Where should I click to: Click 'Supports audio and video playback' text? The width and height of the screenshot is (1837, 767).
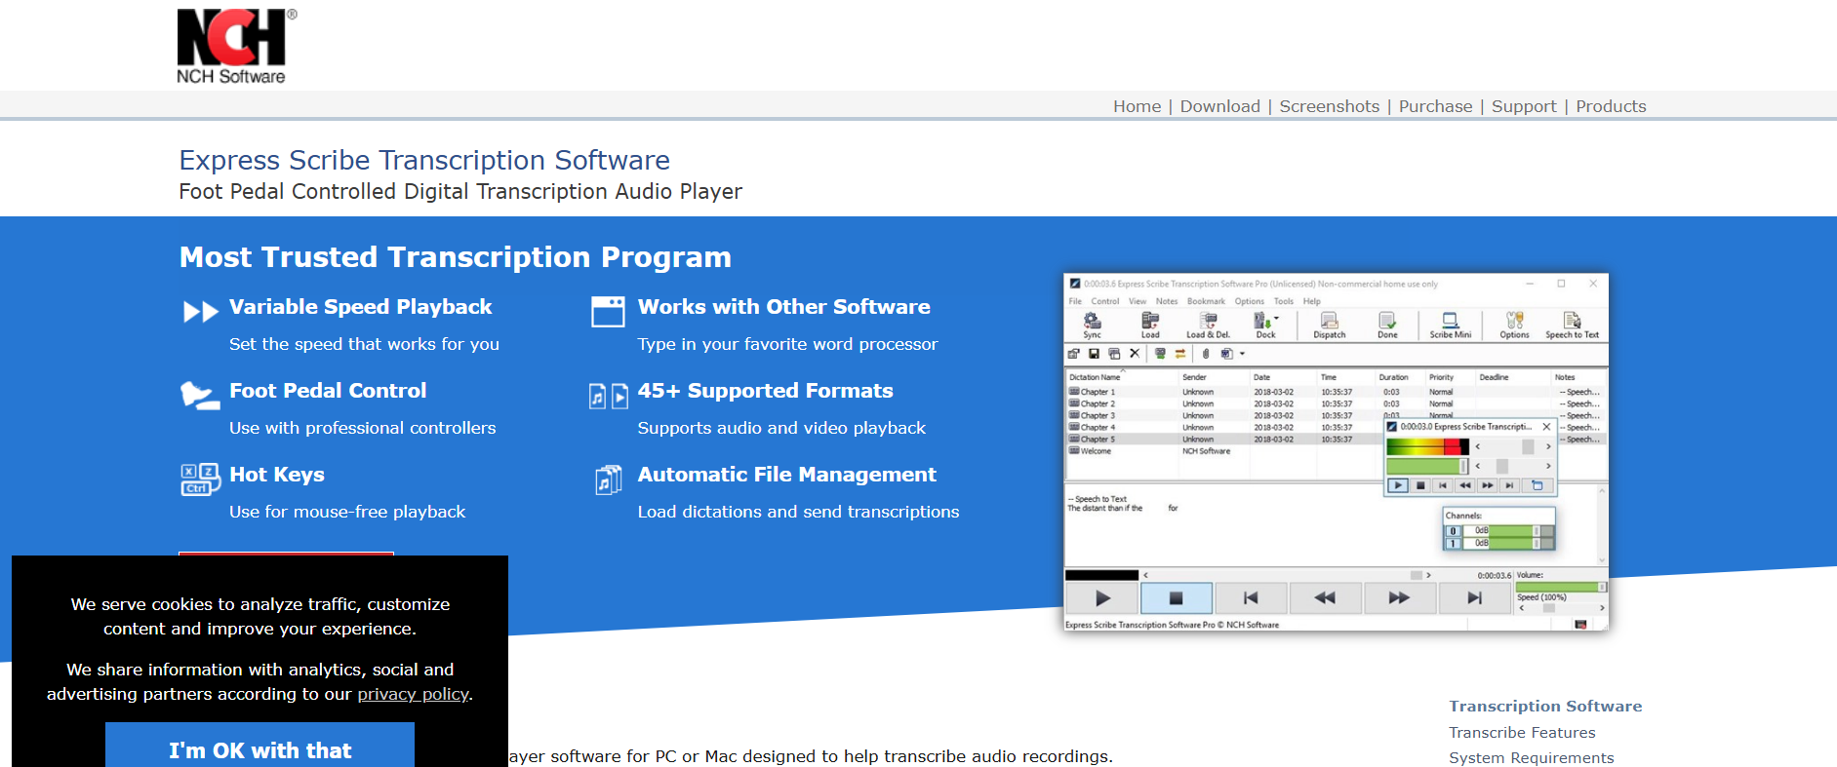[781, 428]
